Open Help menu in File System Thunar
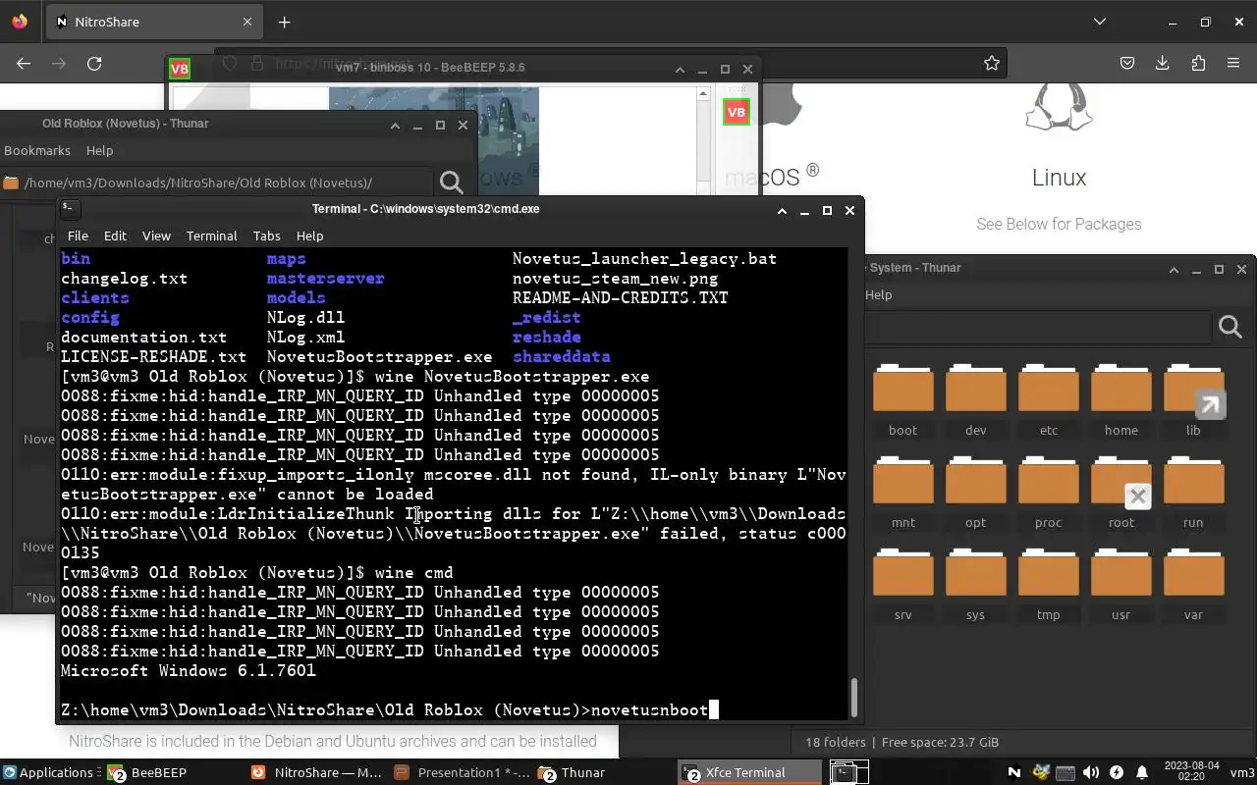 click(x=878, y=294)
